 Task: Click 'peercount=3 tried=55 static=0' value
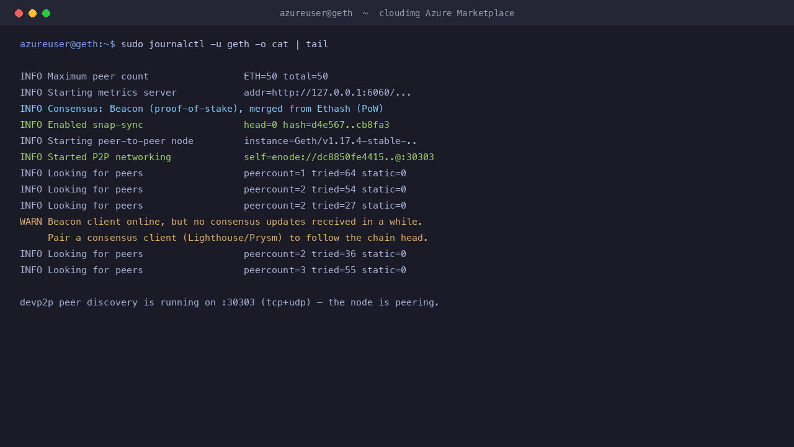pyautogui.click(x=325, y=270)
